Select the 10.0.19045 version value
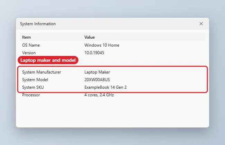 point(94,53)
